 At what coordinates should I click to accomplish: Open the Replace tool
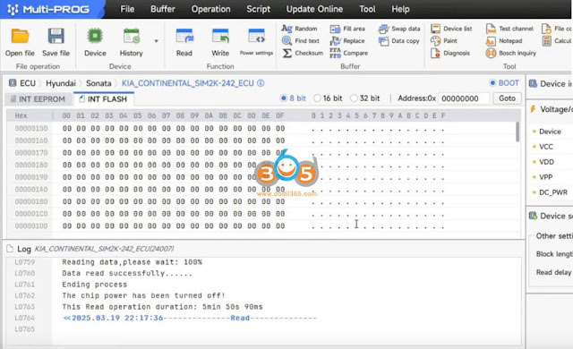pyautogui.click(x=347, y=41)
